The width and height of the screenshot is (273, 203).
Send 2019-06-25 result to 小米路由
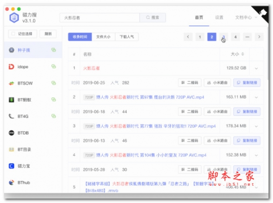217,83
